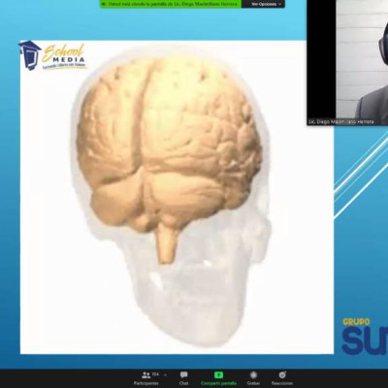Click the School Media graduation cap logo
The height and width of the screenshot is (388, 388).
point(30,55)
